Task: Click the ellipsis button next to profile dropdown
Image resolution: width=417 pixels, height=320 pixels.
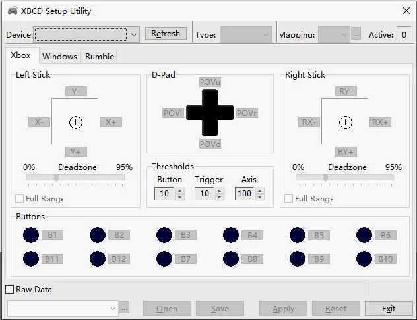Action: coord(124,309)
